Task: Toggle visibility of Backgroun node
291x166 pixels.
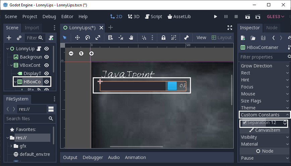Action: tap(47, 57)
